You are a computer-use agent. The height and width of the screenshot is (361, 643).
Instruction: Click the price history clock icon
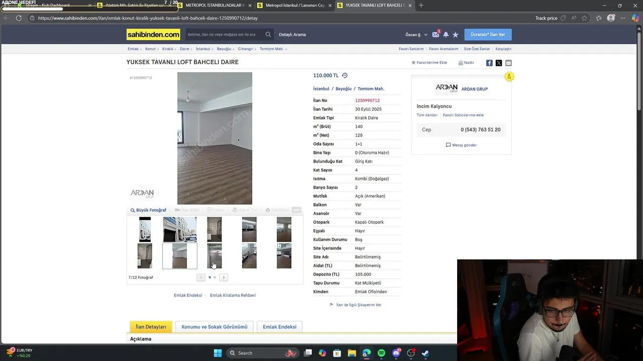[x=345, y=76]
